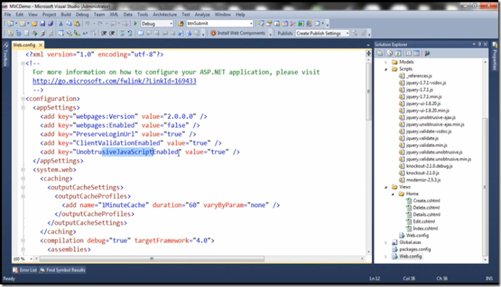Expand the Global.asax node
Screen dimensions: 501x287
point(386,243)
